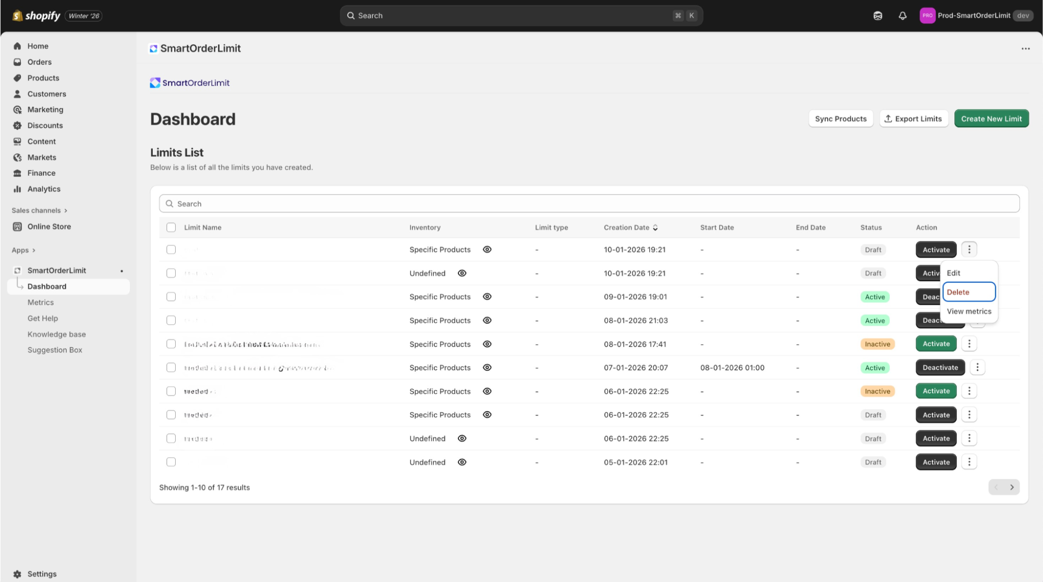Click the Discounts sidebar icon

point(17,126)
